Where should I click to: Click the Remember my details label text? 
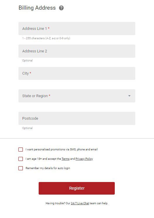[48, 168]
